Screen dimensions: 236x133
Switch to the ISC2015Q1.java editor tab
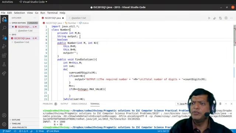coord(53,18)
